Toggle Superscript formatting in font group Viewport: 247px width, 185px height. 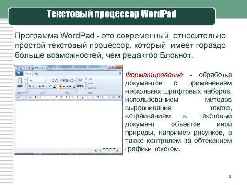coord(46,86)
